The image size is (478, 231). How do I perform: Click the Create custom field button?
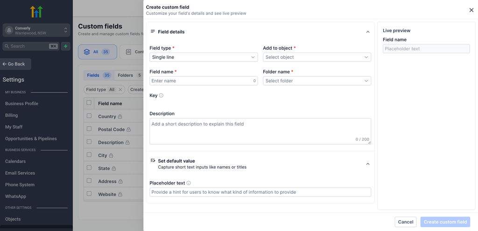pos(445,222)
